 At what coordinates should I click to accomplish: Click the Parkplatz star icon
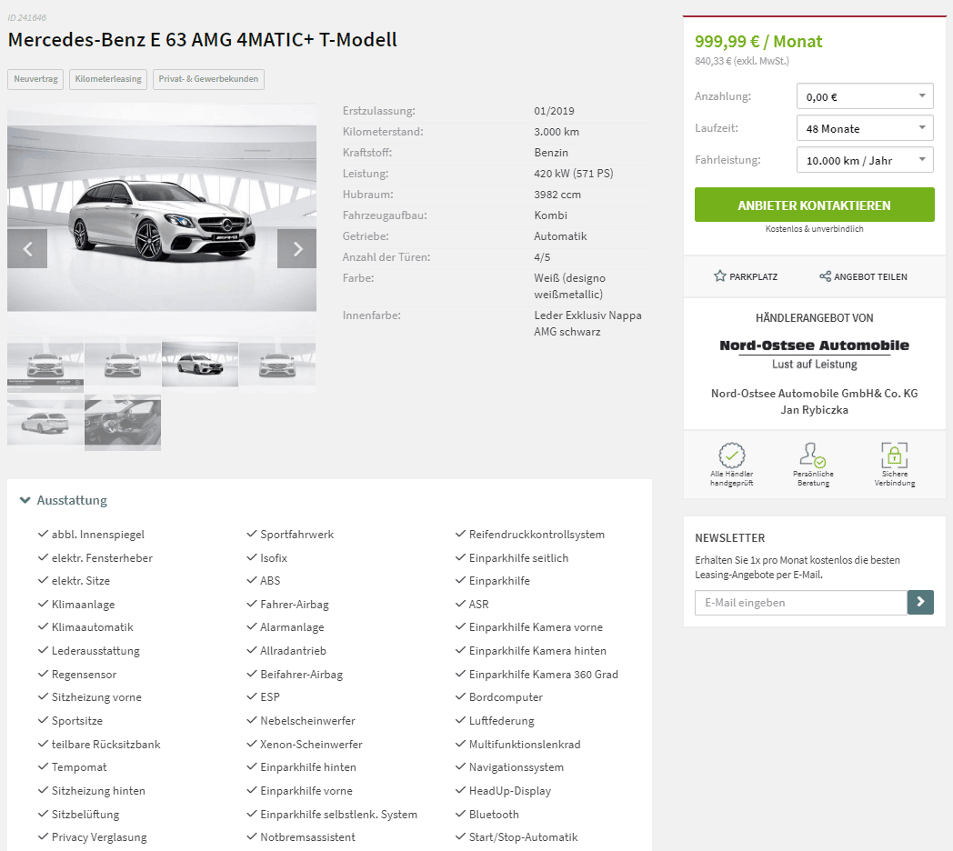pyautogui.click(x=719, y=276)
